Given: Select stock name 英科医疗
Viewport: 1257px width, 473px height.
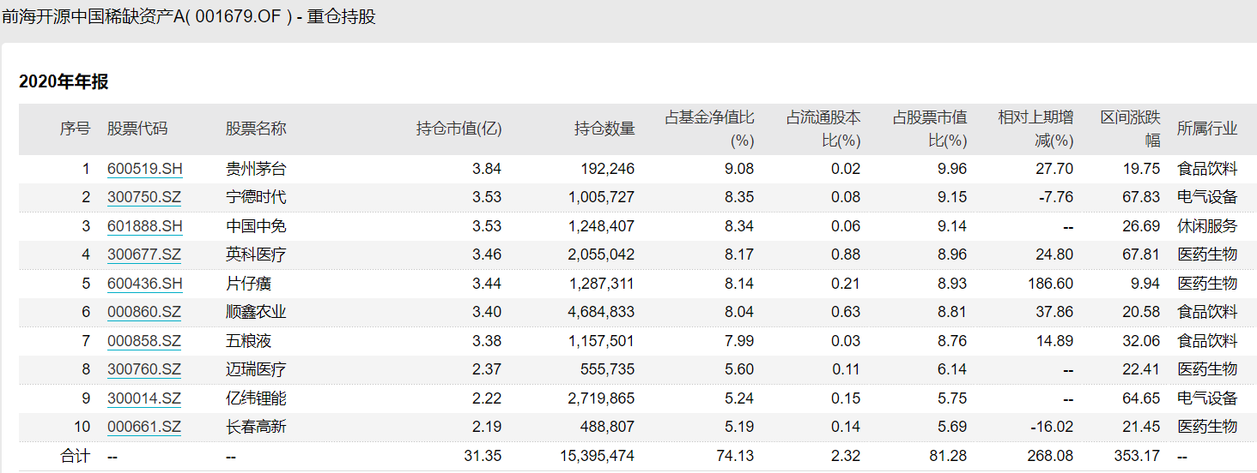Looking at the screenshot, I should (x=256, y=254).
